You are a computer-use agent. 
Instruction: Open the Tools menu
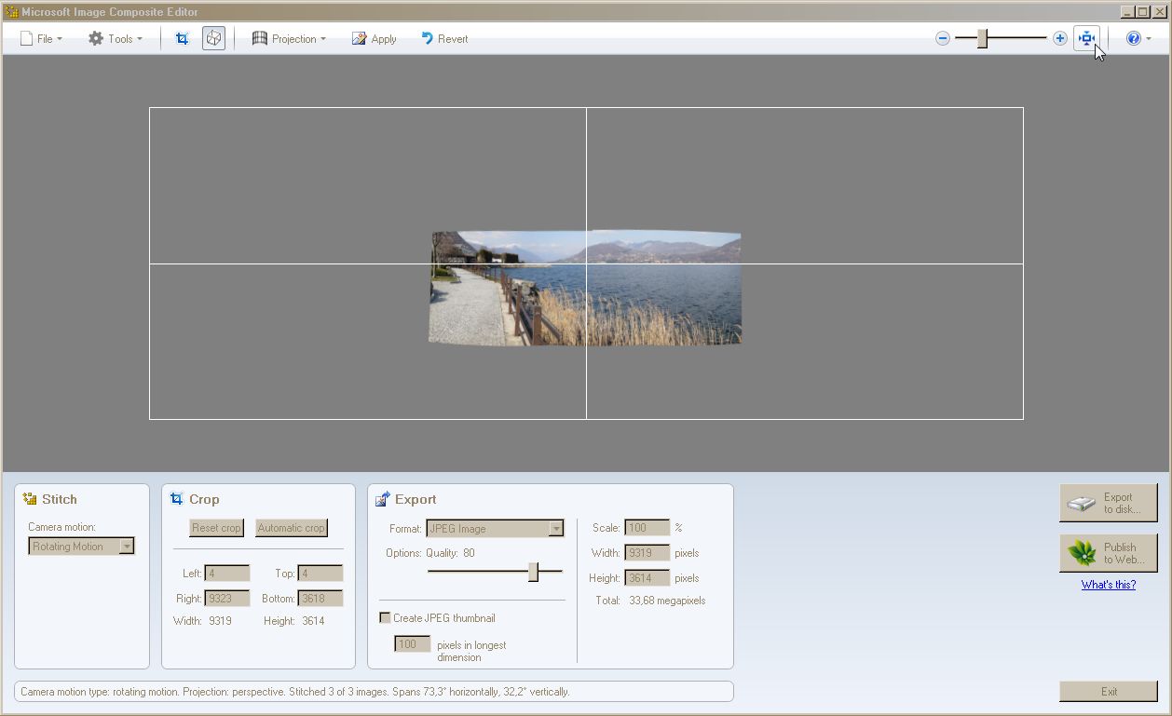pos(116,38)
